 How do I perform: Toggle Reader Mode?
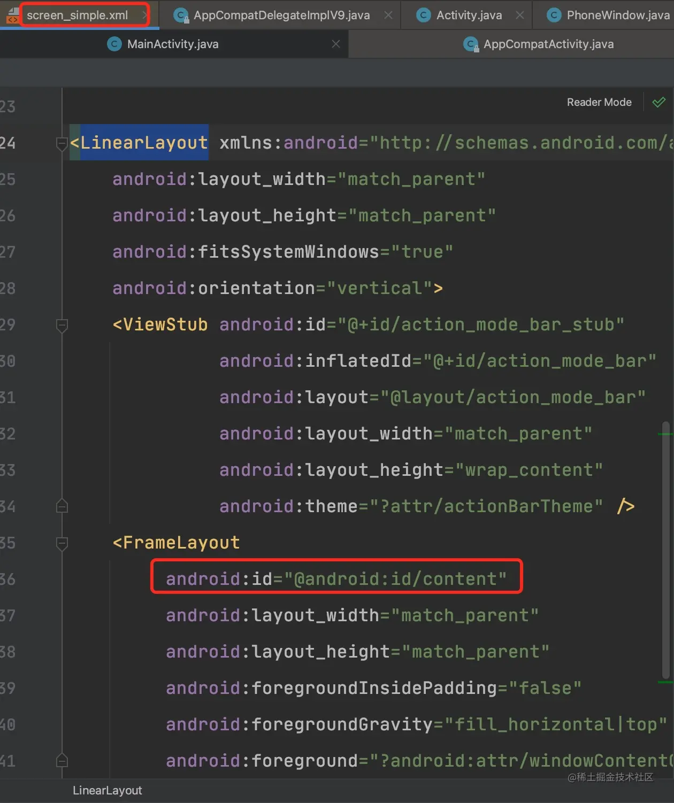tap(599, 102)
